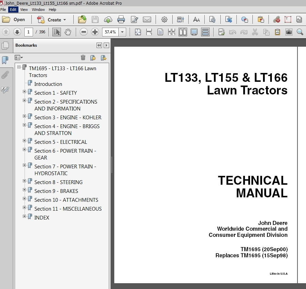306x289 pixels.
Task: Toggle scrolling mode page display
Action: click(x=205, y=32)
